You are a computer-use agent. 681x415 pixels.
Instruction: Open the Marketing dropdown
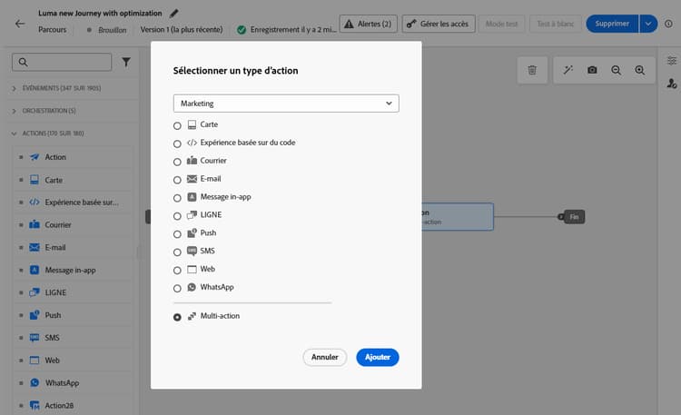click(286, 104)
